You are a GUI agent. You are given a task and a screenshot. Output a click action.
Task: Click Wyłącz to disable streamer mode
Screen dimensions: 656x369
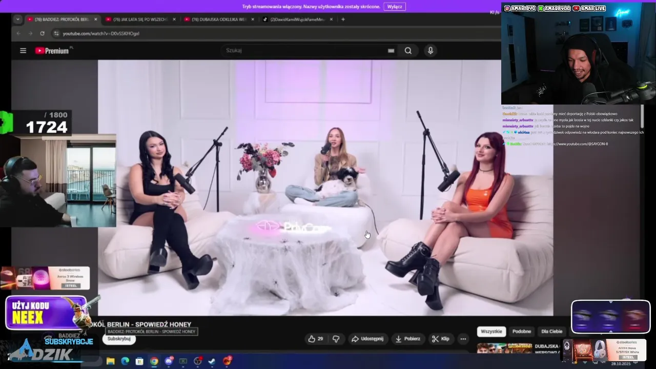click(x=395, y=7)
